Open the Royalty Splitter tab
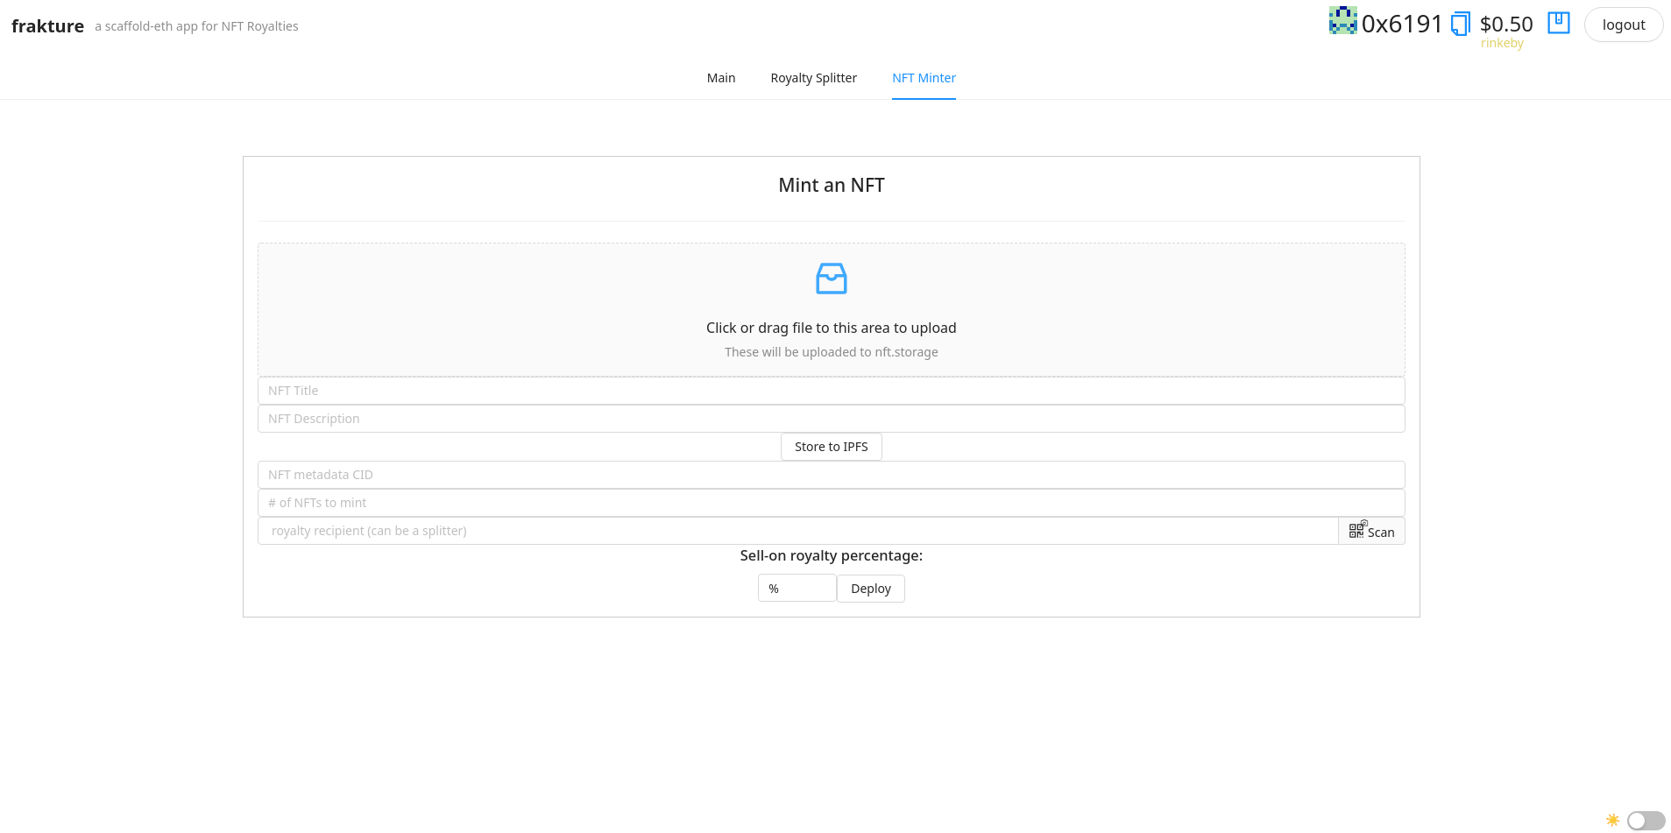The height and width of the screenshot is (833, 1671). (x=813, y=78)
